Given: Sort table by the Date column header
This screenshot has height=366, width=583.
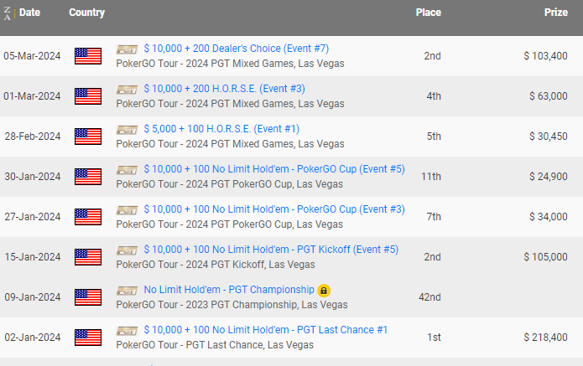Looking at the screenshot, I should [29, 13].
